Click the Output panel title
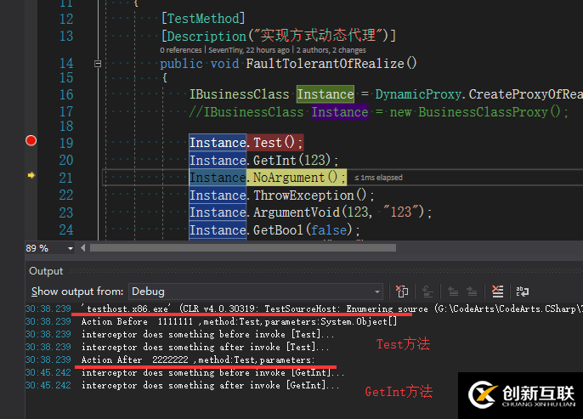The width and height of the screenshot is (583, 419). [x=46, y=271]
